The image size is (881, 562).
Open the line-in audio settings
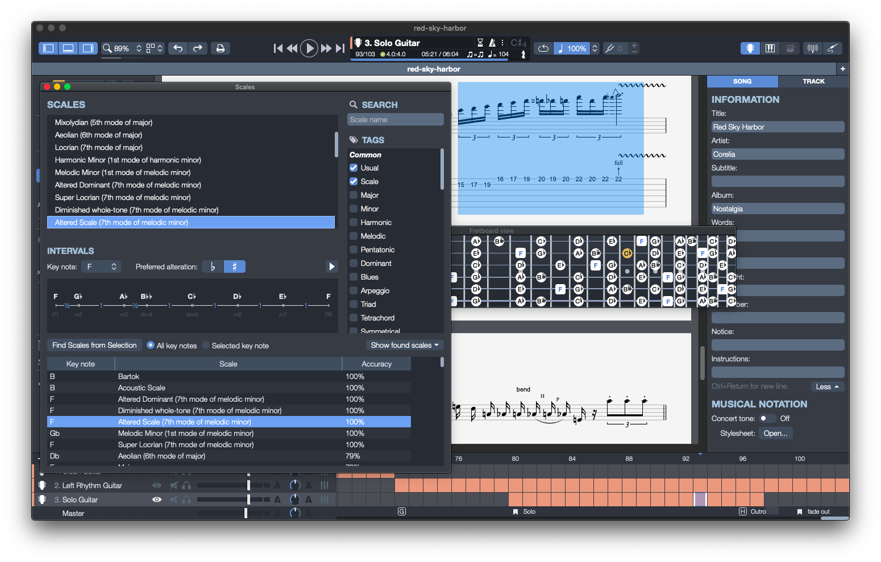click(x=833, y=48)
